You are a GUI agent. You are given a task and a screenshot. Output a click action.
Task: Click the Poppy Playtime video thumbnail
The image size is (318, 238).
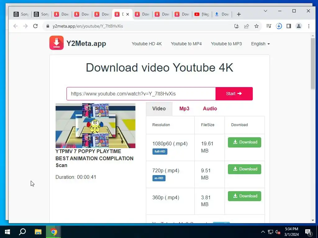point(95,126)
